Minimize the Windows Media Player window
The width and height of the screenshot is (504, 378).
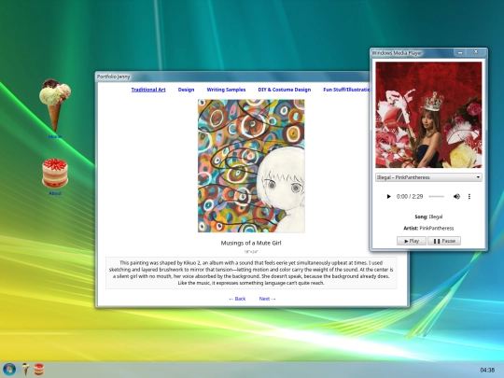pyautogui.click(x=460, y=52)
